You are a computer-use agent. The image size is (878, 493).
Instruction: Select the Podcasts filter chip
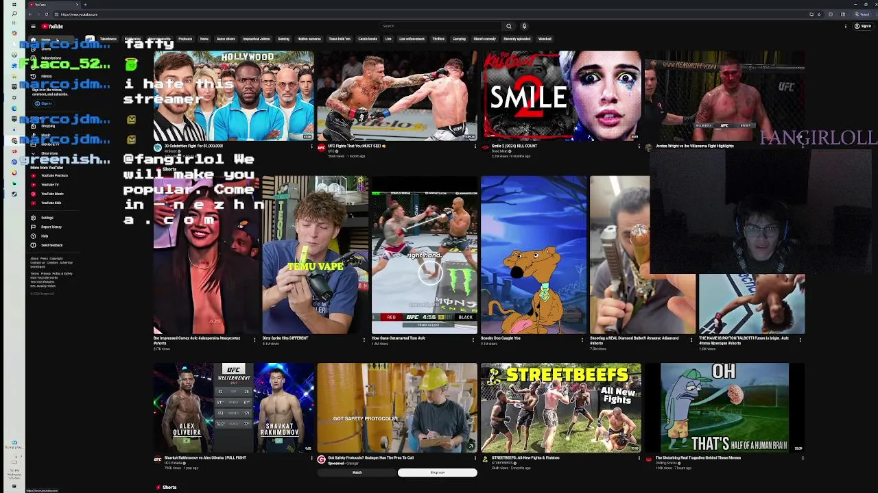click(x=185, y=39)
